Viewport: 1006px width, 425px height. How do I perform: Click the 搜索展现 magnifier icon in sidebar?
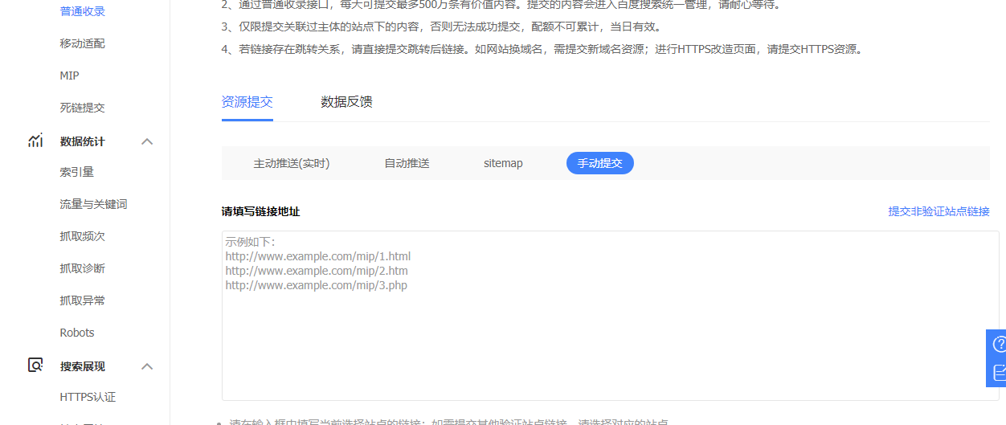[35, 366]
